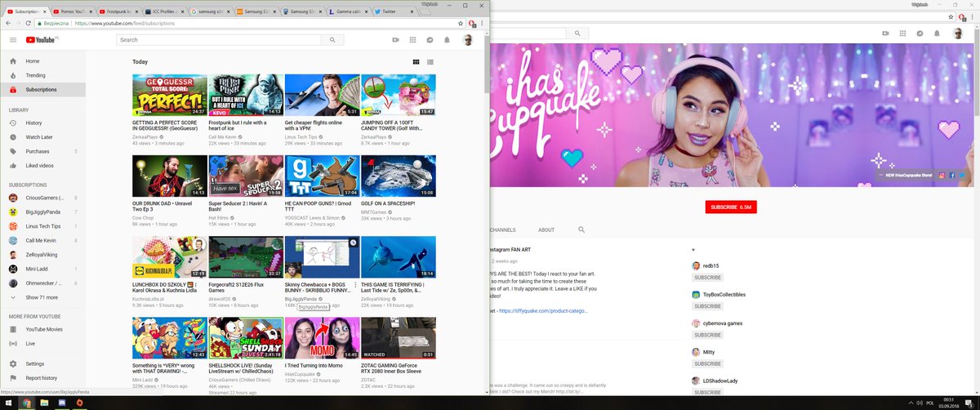Open the Golf on a Spaceship video thumbnail
Viewport: 980px width, 410px height.
point(398,176)
